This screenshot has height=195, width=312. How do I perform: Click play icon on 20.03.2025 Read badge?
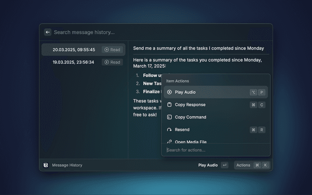106,50
